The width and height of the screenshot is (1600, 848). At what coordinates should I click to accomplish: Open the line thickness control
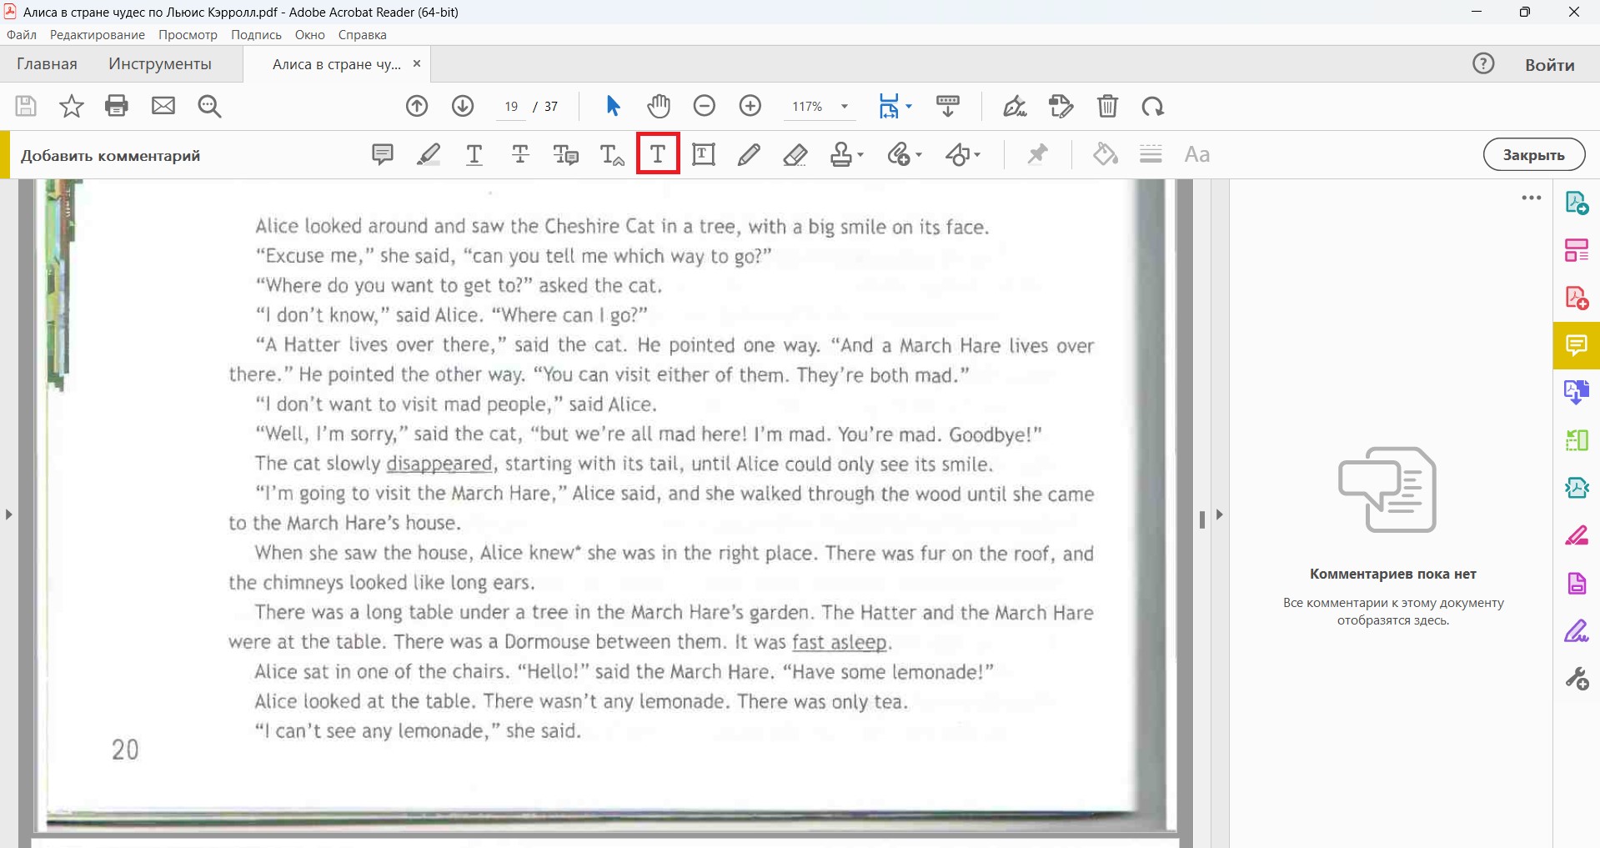1151,154
